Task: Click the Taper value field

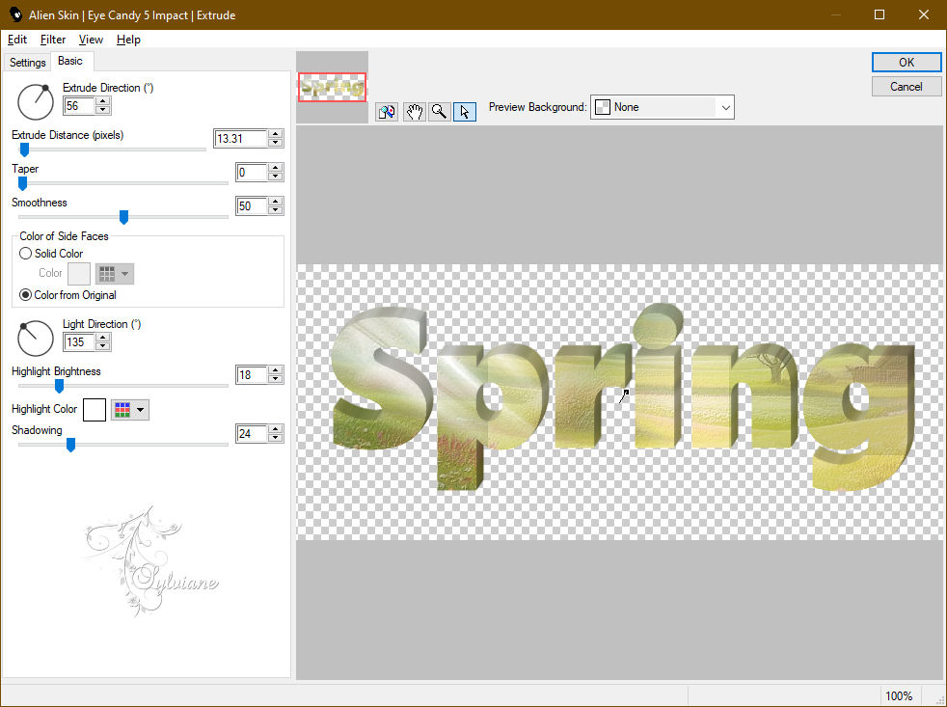Action: (x=252, y=173)
